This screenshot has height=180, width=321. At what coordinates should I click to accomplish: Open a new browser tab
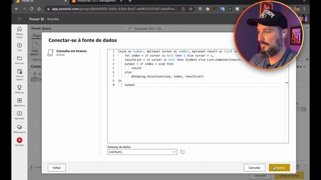pos(130,1)
